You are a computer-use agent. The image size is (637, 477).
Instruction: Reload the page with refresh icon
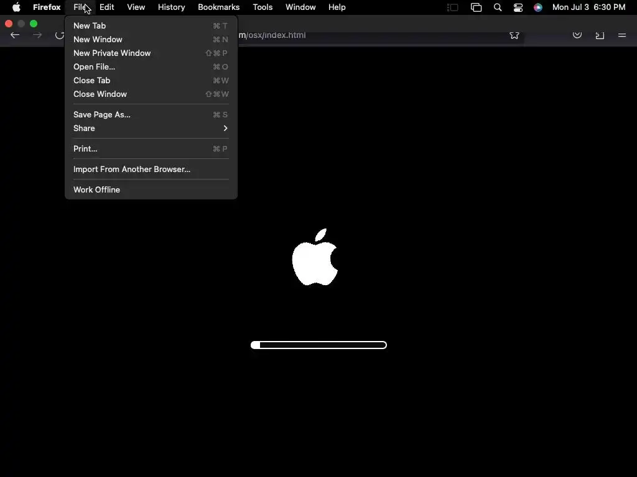click(60, 35)
